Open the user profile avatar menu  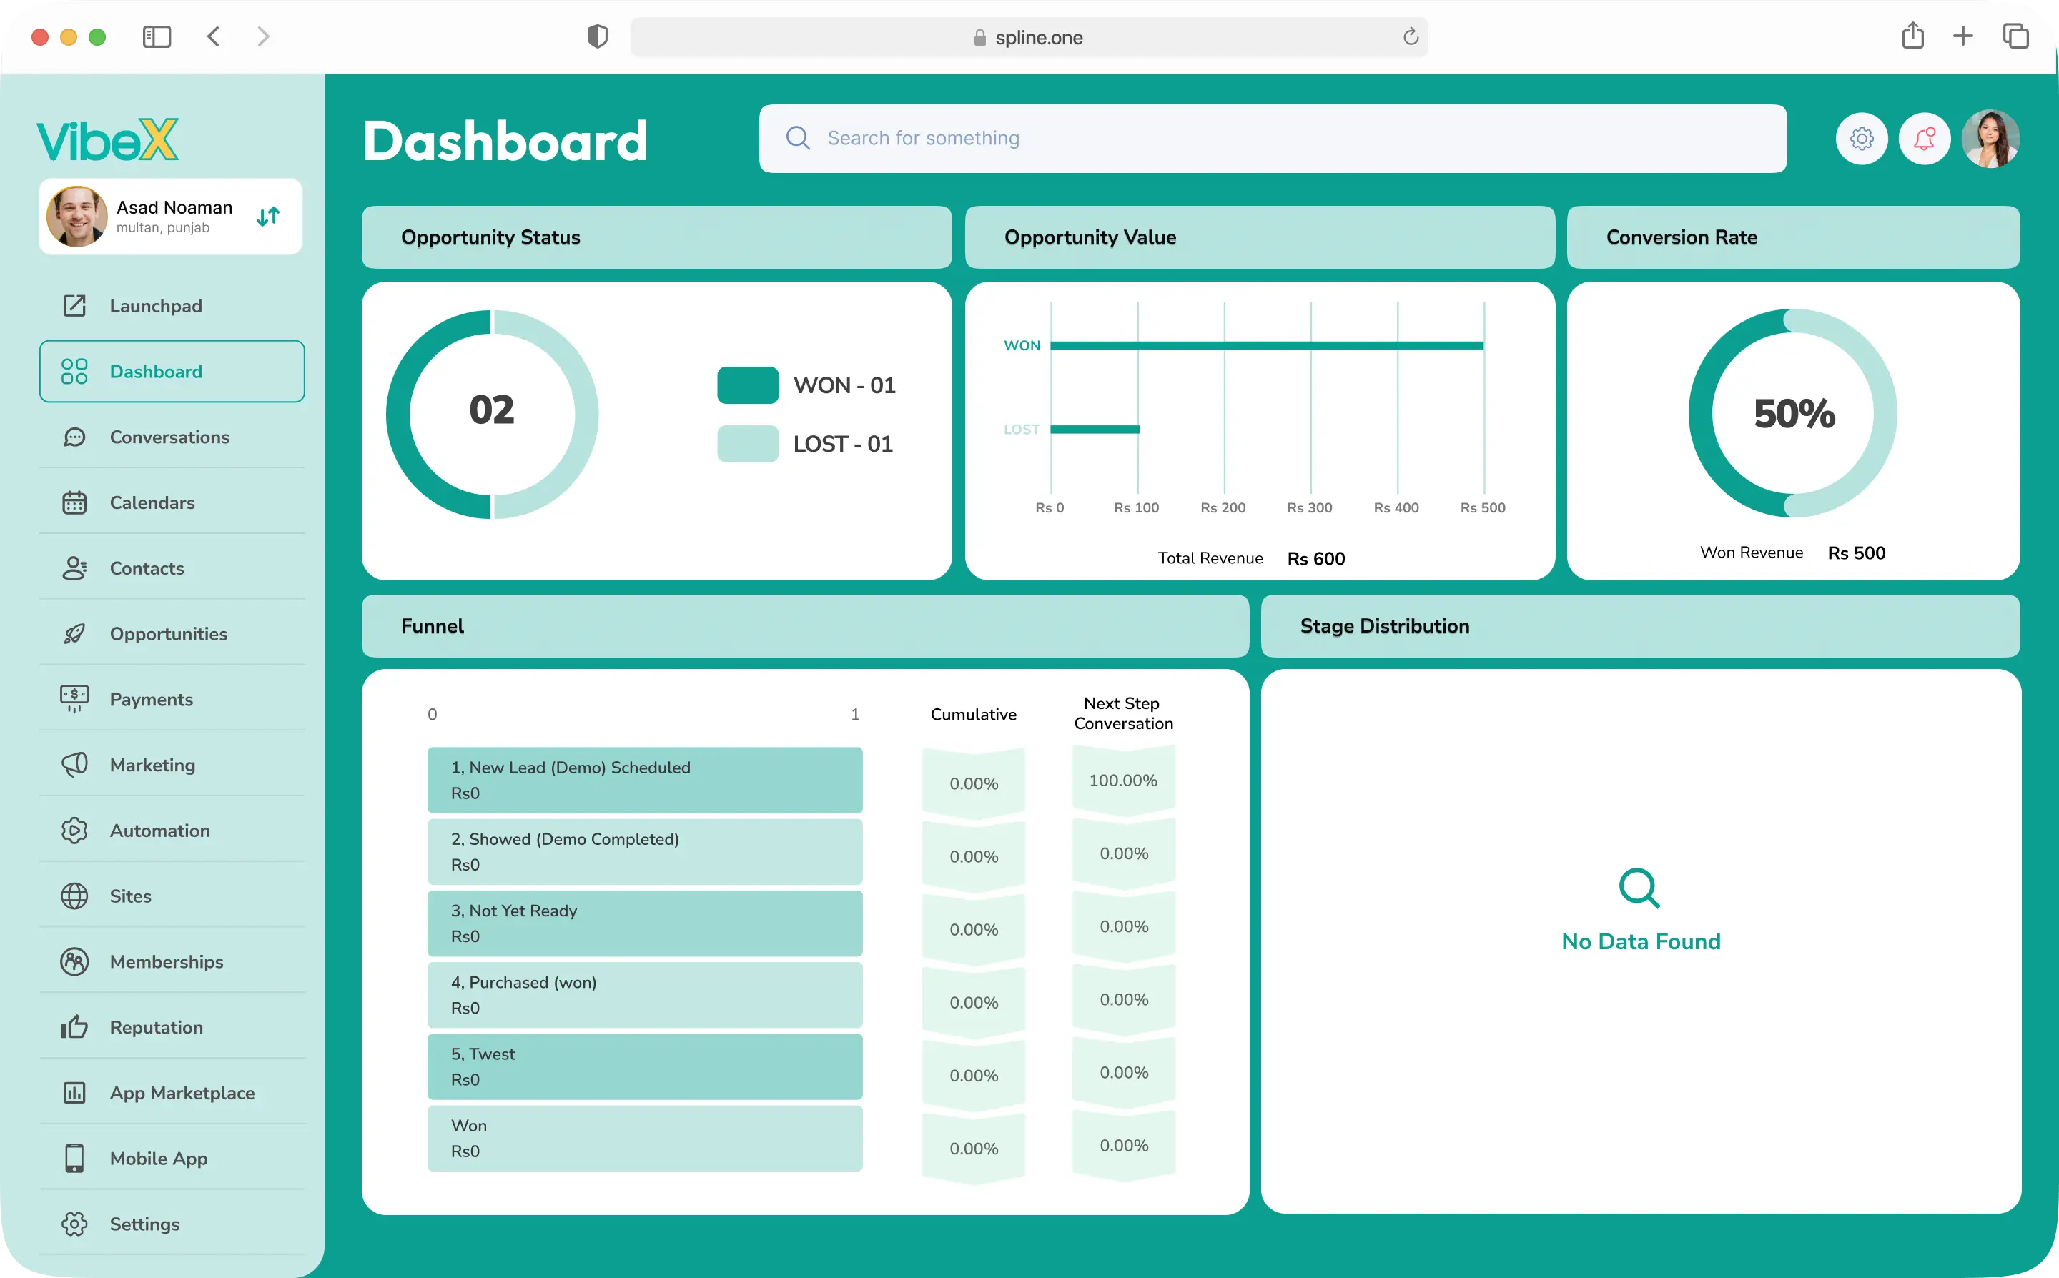click(1990, 139)
